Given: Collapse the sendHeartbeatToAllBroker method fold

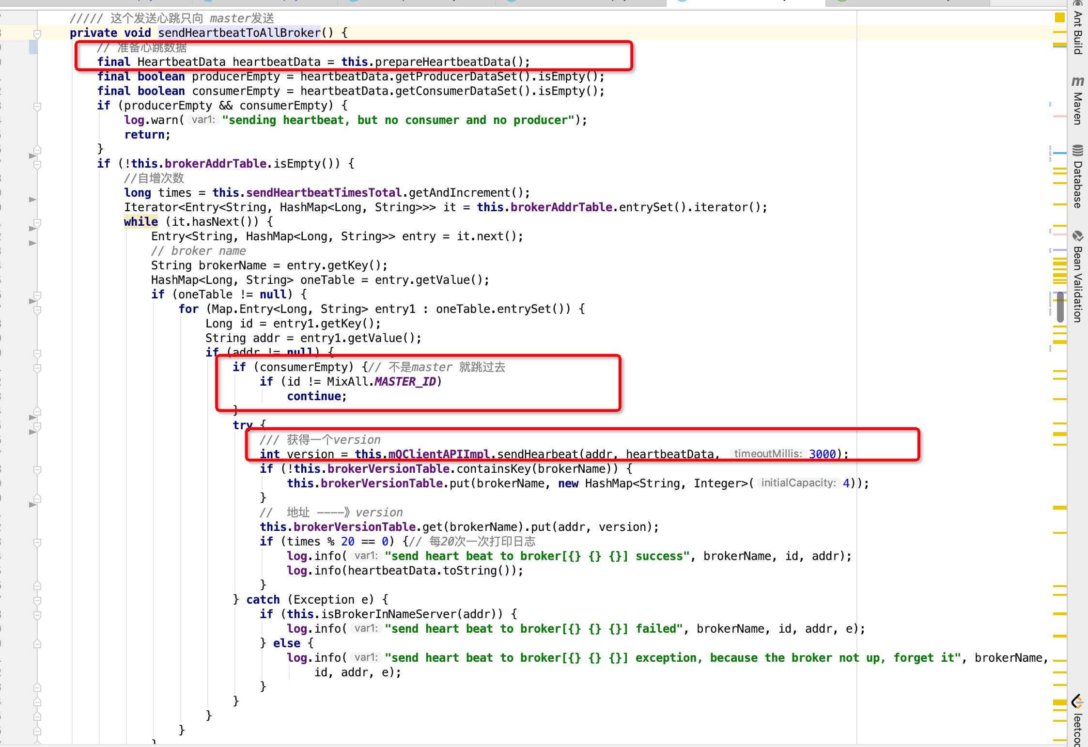Looking at the screenshot, I should (x=37, y=33).
